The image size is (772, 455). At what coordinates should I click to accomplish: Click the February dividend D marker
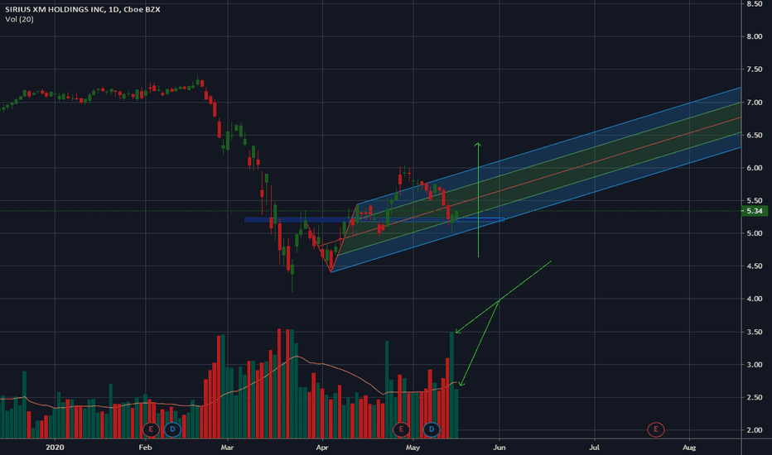click(173, 429)
